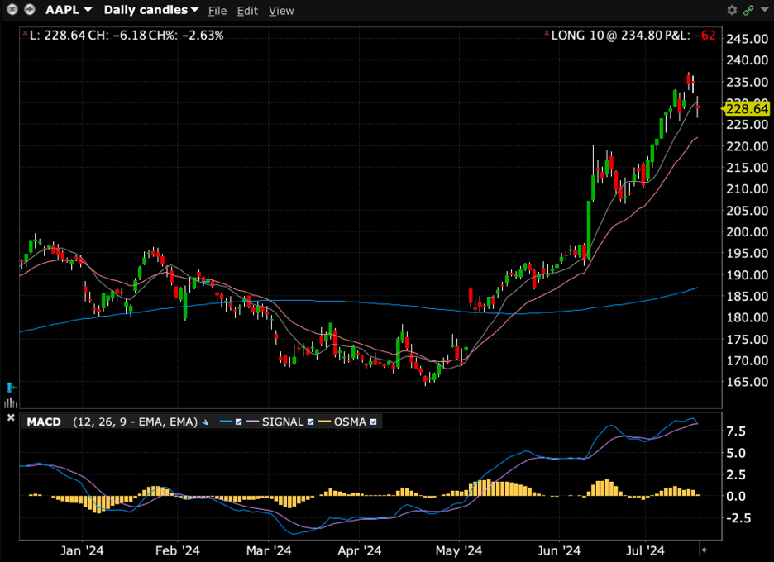774x562 pixels.
Task: Click the round plus button beside AAPL
Action: [x=30, y=9]
